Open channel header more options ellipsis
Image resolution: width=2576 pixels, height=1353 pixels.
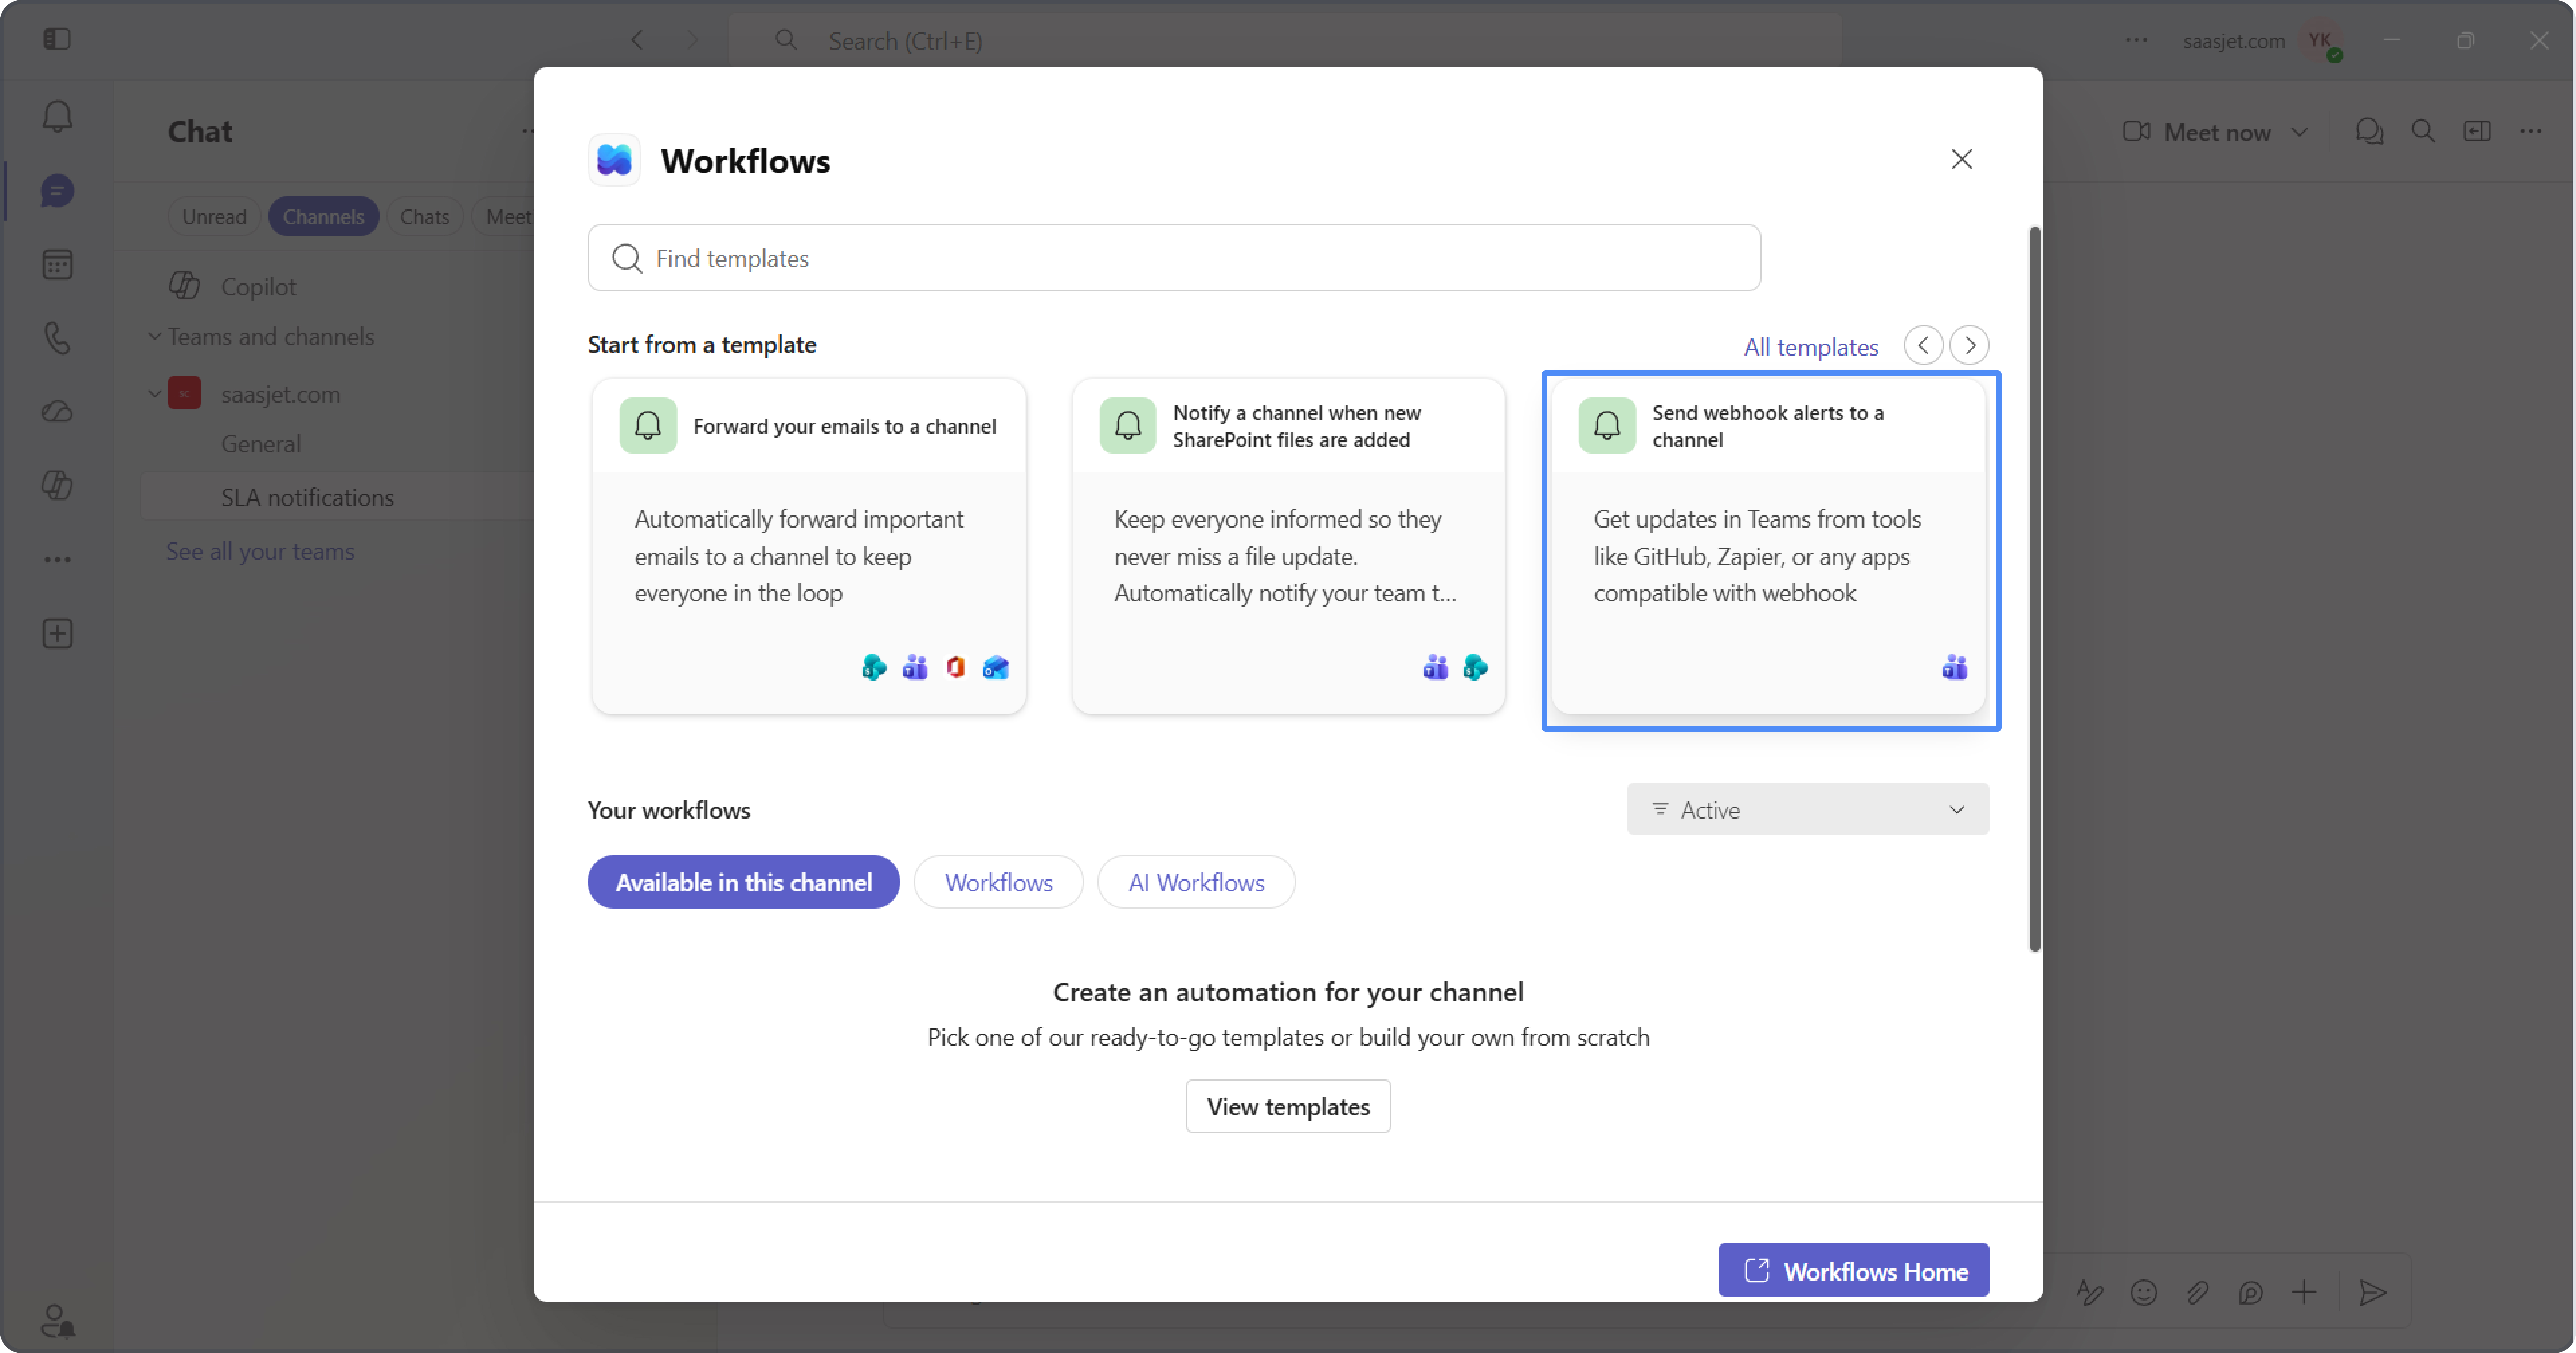2531,131
